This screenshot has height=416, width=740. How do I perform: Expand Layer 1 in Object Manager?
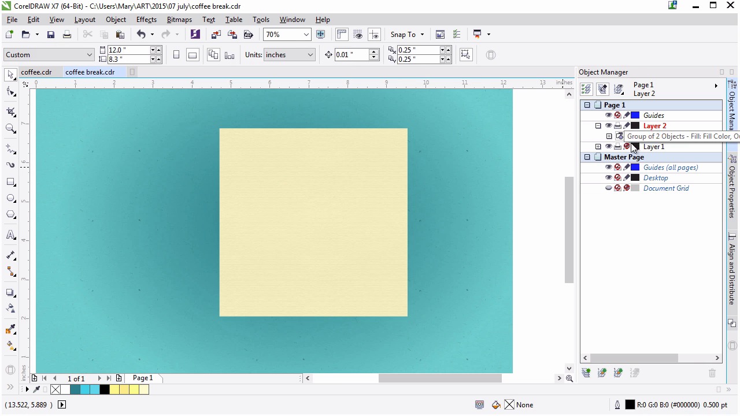[598, 147]
